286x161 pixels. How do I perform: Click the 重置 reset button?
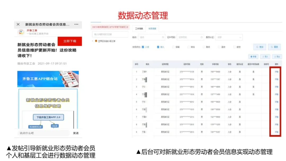click(274, 47)
